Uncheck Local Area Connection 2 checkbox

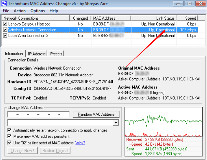tap(5, 36)
